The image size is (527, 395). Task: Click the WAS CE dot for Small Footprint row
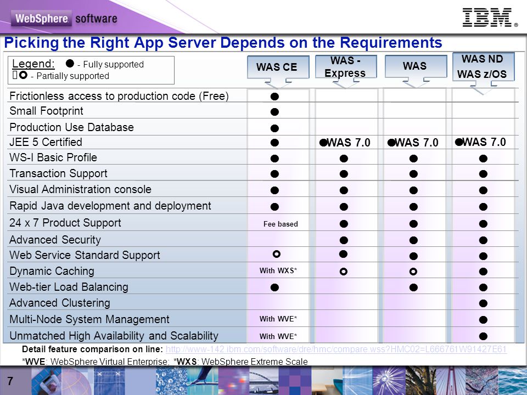274,112
